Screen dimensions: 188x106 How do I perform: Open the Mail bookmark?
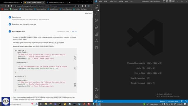click(26, 9)
